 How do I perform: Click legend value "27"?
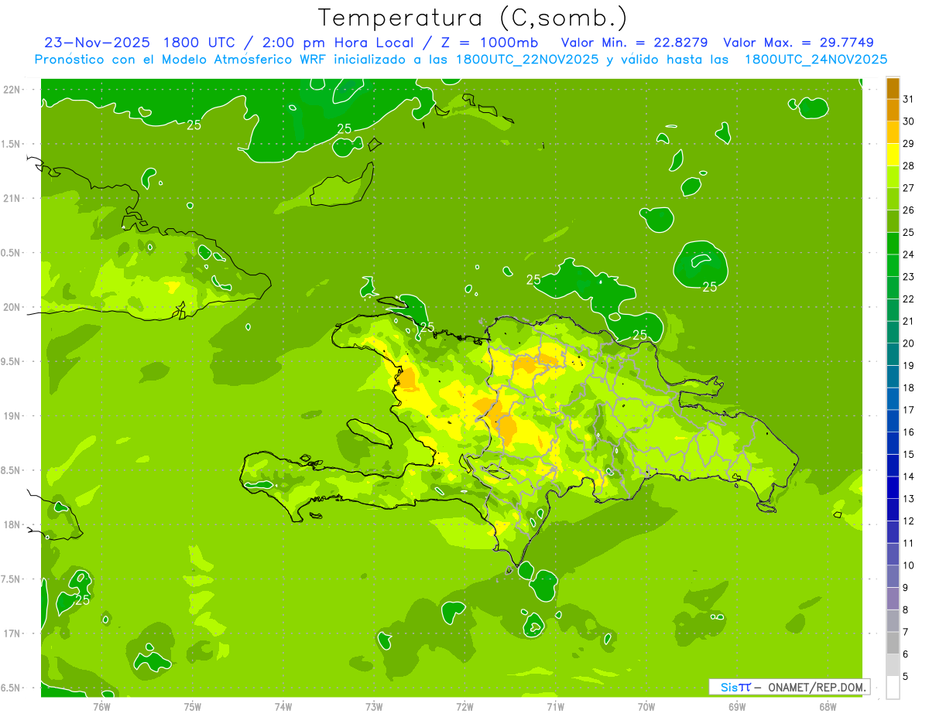909,188
